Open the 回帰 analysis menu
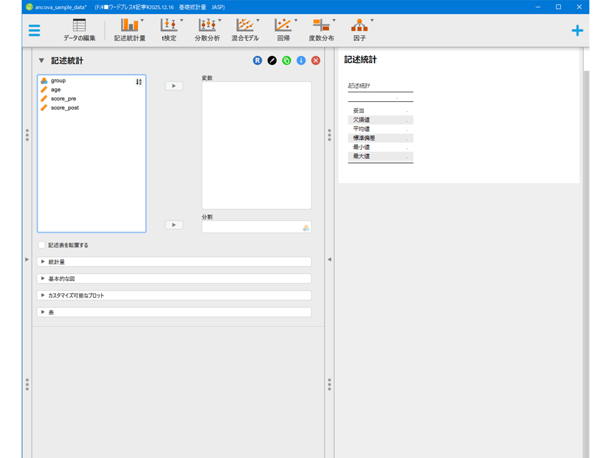This screenshot has height=458, width=611. [283, 30]
